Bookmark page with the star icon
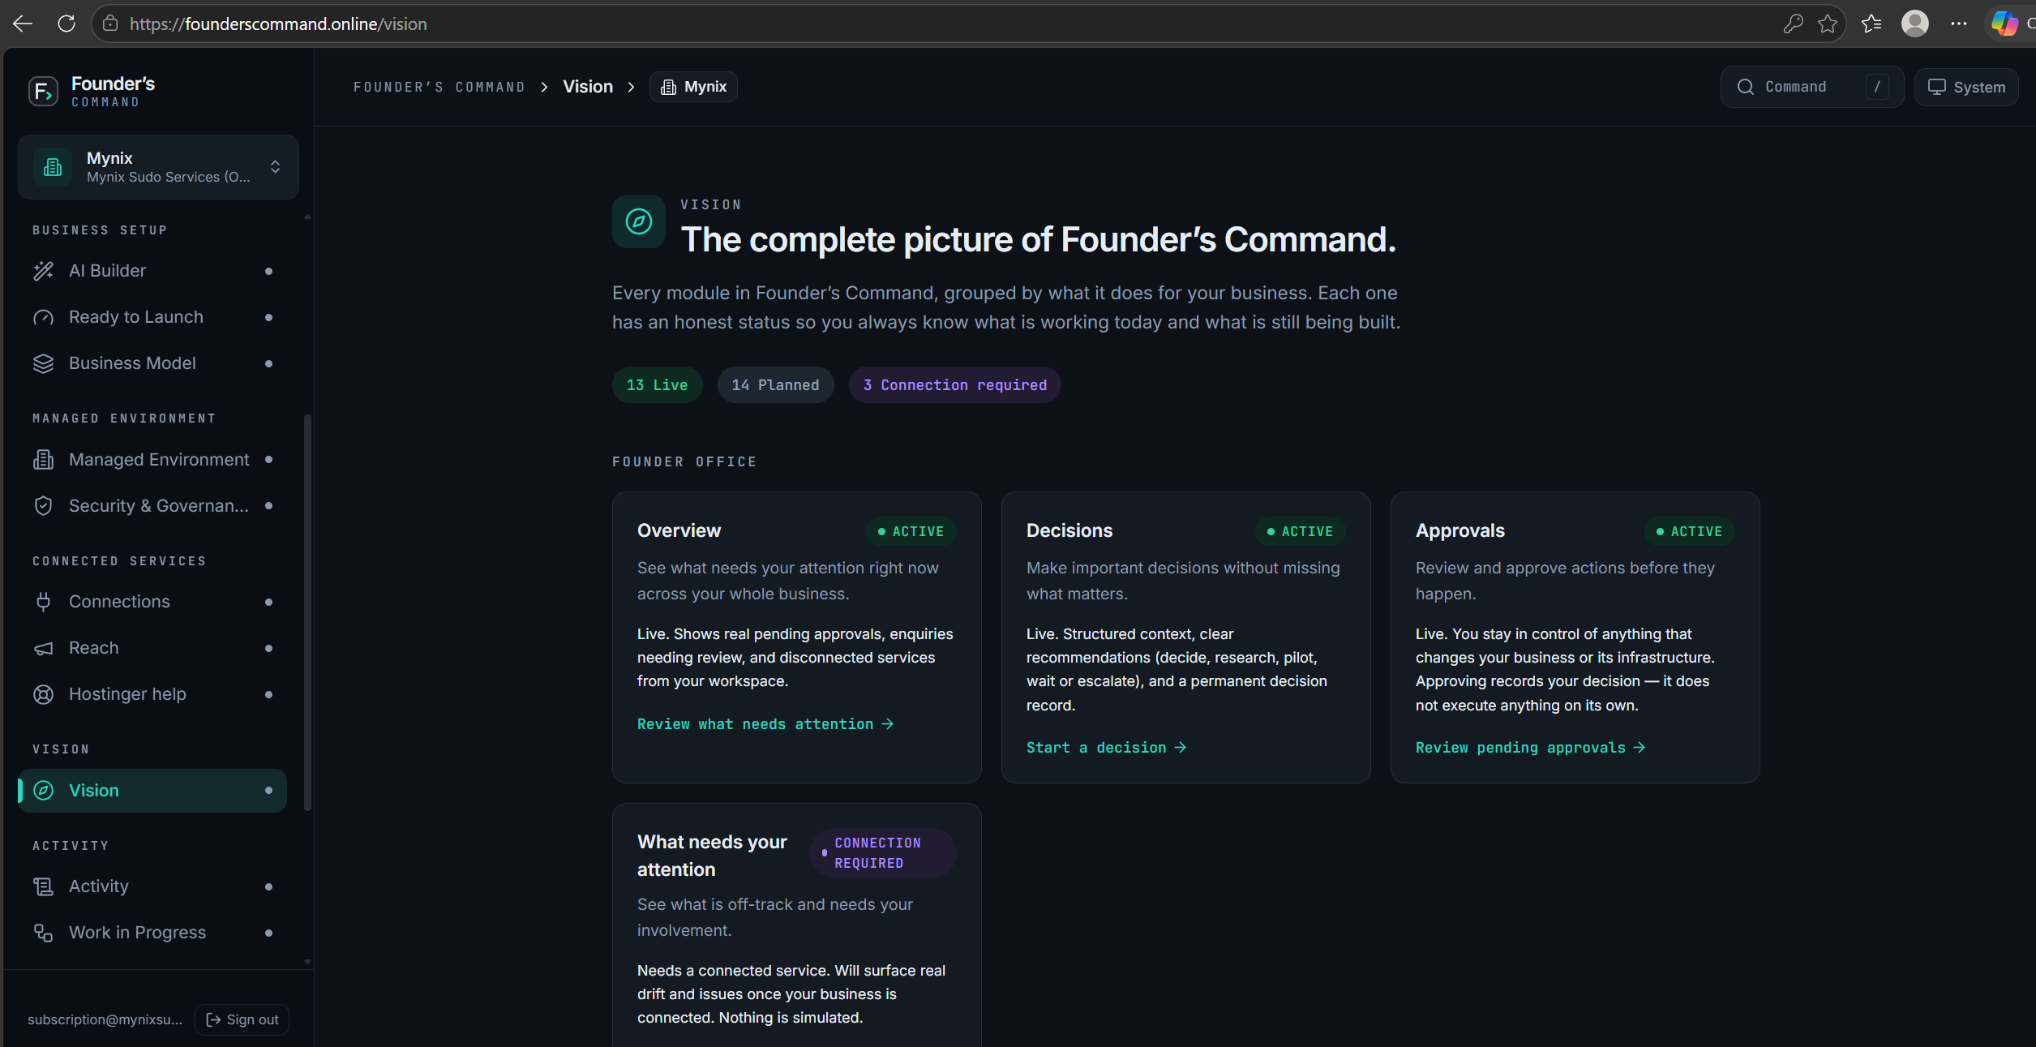This screenshot has width=2036, height=1047. pyautogui.click(x=1828, y=24)
